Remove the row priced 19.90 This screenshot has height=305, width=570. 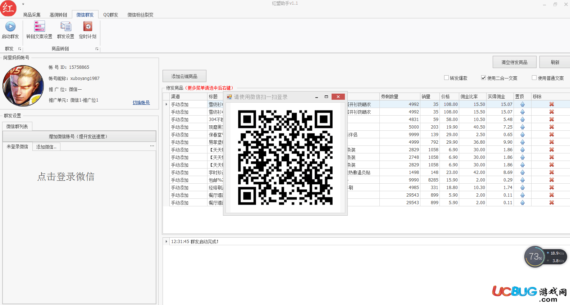point(551,127)
